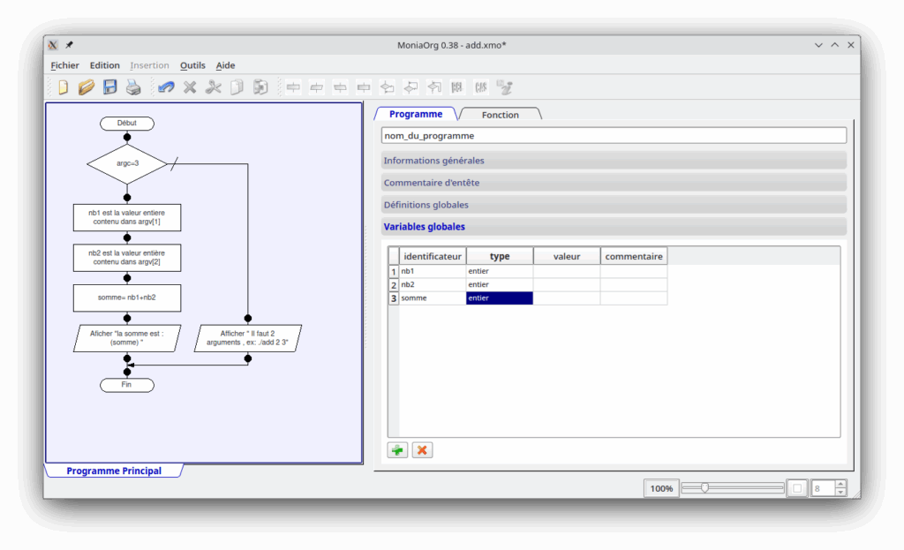Expand the Définitions globales section
The height and width of the screenshot is (550, 904).
click(613, 205)
